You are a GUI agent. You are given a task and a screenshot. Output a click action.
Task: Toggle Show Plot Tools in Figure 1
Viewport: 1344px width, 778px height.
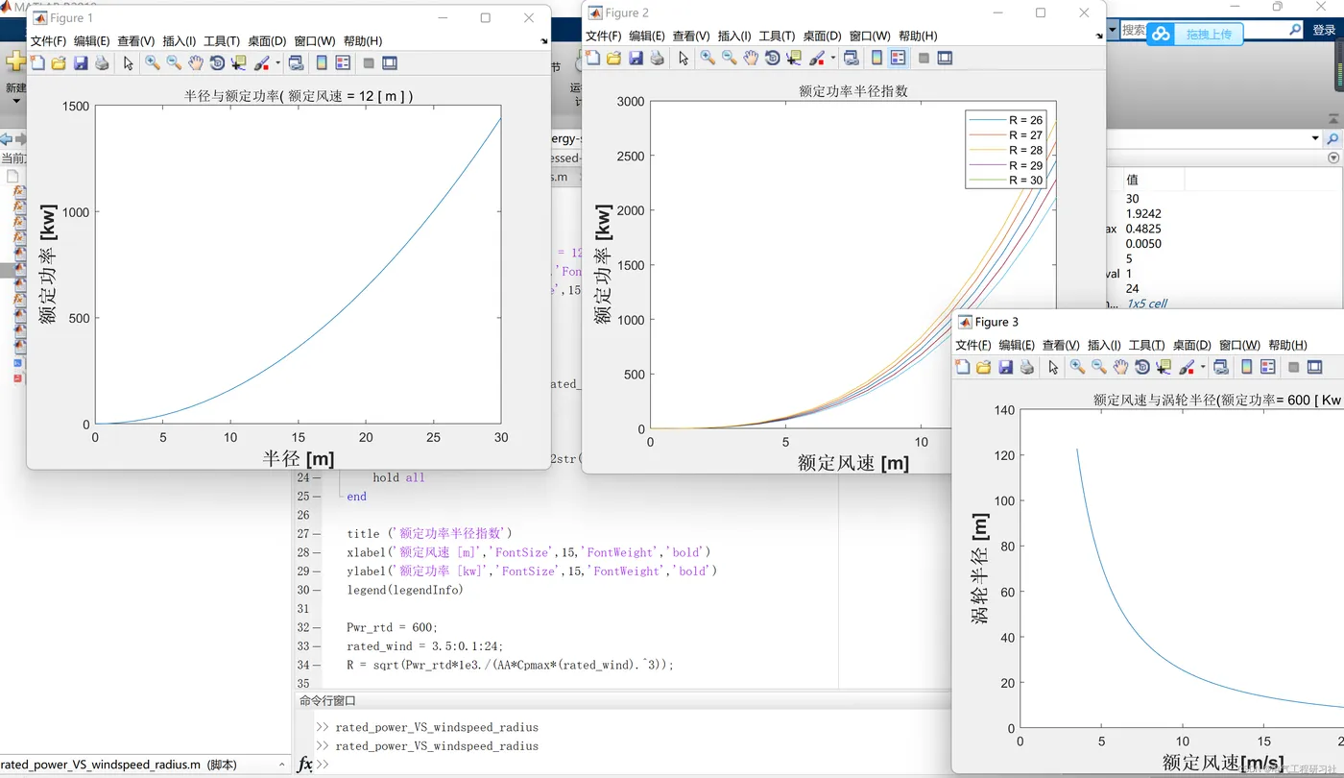point(390,63)
